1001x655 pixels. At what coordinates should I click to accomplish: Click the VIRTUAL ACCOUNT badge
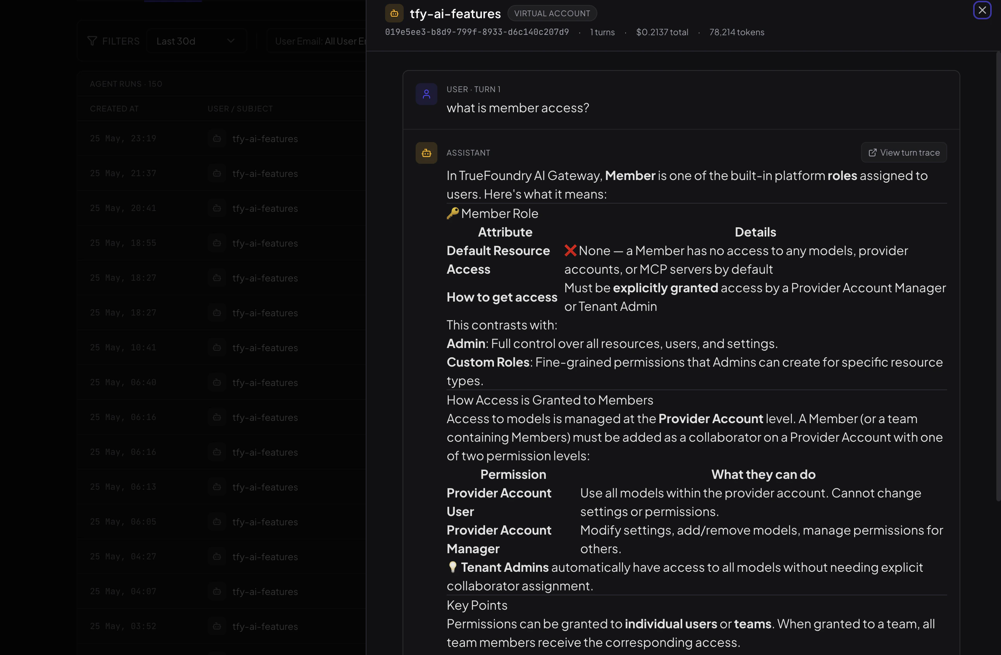(552, 14)
